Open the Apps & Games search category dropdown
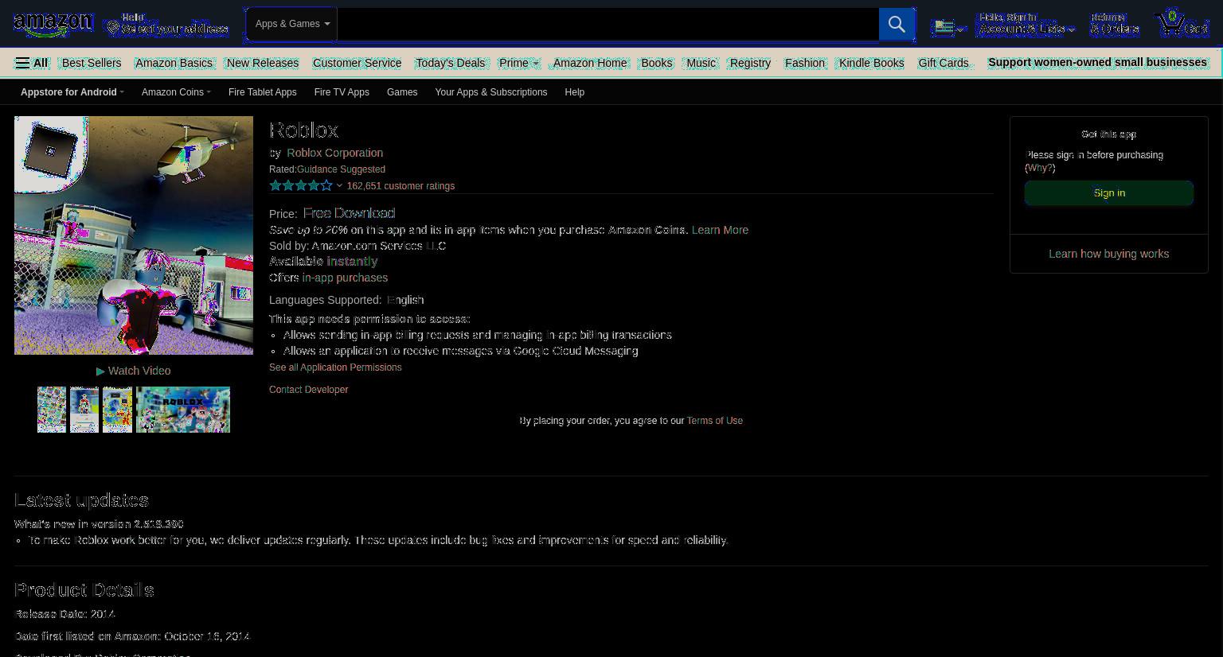 [291, 24]
